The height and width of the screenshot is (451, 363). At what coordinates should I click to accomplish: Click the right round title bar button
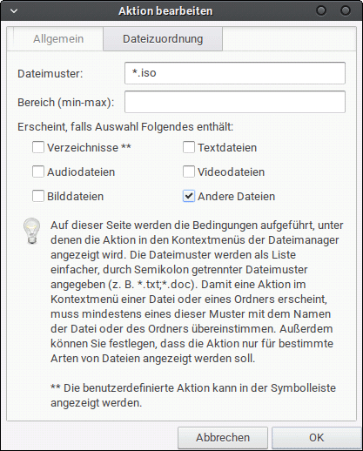point(346,11)
